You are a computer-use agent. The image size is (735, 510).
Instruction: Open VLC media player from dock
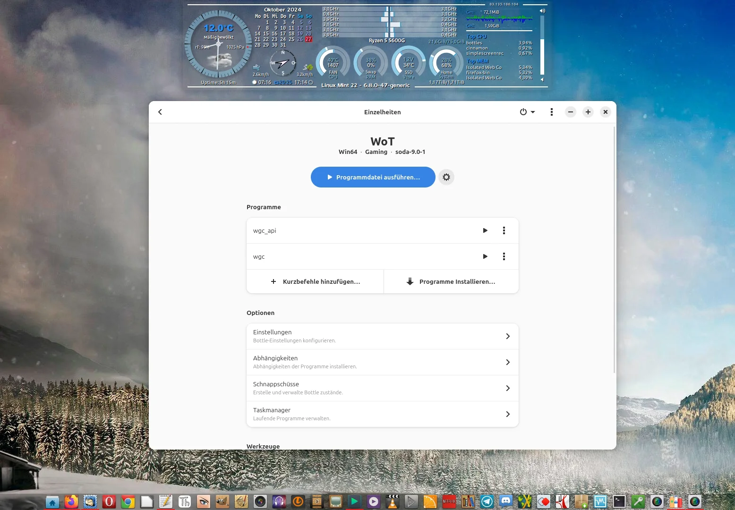click(393, 501)
